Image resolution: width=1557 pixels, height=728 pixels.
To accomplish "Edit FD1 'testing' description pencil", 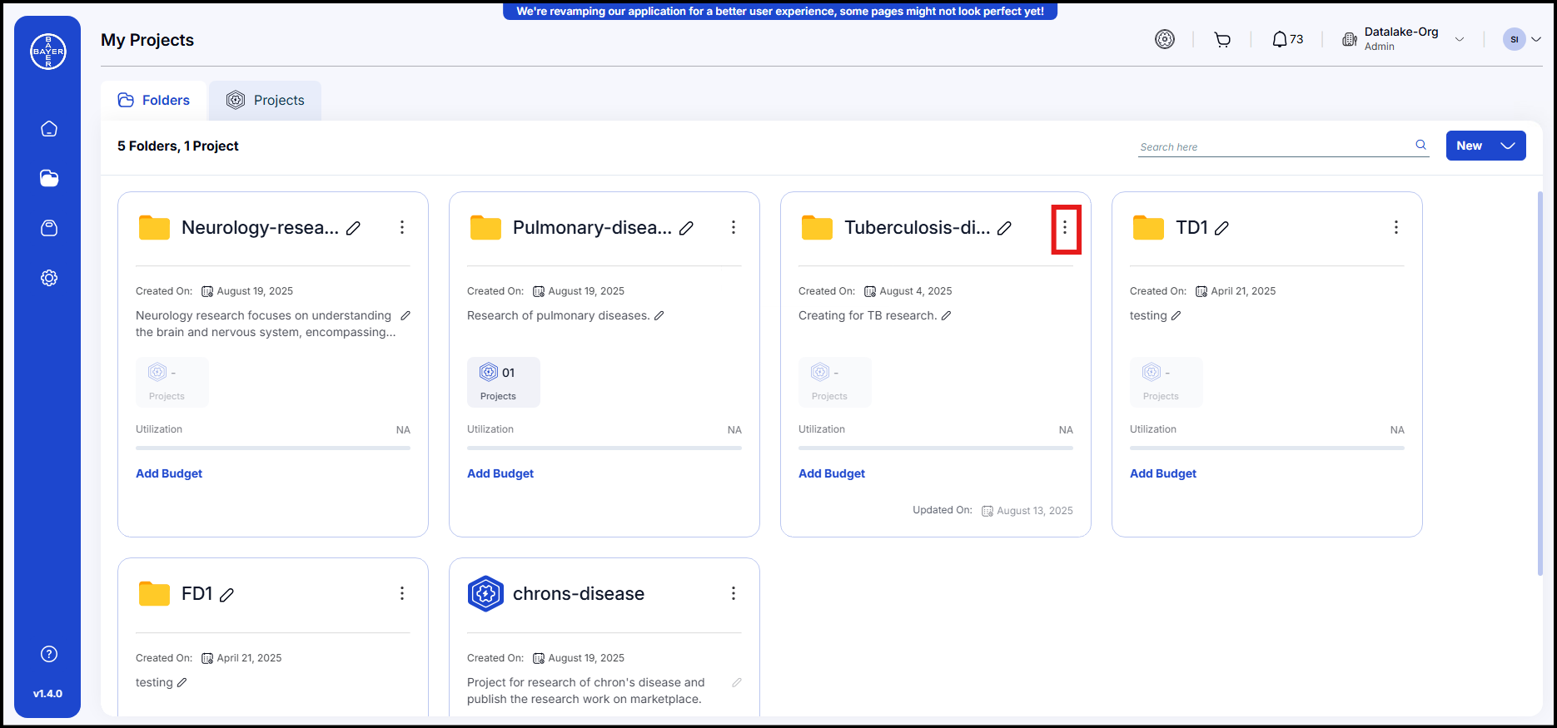I will pos(182,682).
